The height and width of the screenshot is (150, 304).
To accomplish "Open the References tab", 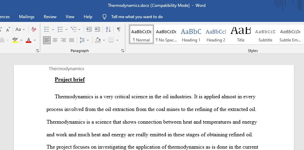I will (x=5, y=17).
